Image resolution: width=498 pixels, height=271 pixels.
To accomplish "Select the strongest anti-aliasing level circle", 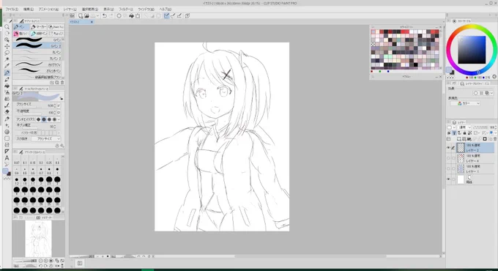I will 55,119.
